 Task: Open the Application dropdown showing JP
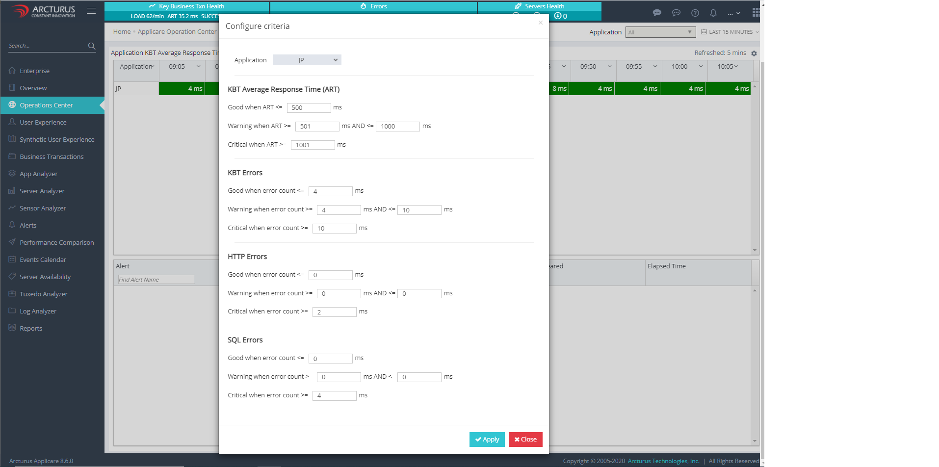coord(307,60)
